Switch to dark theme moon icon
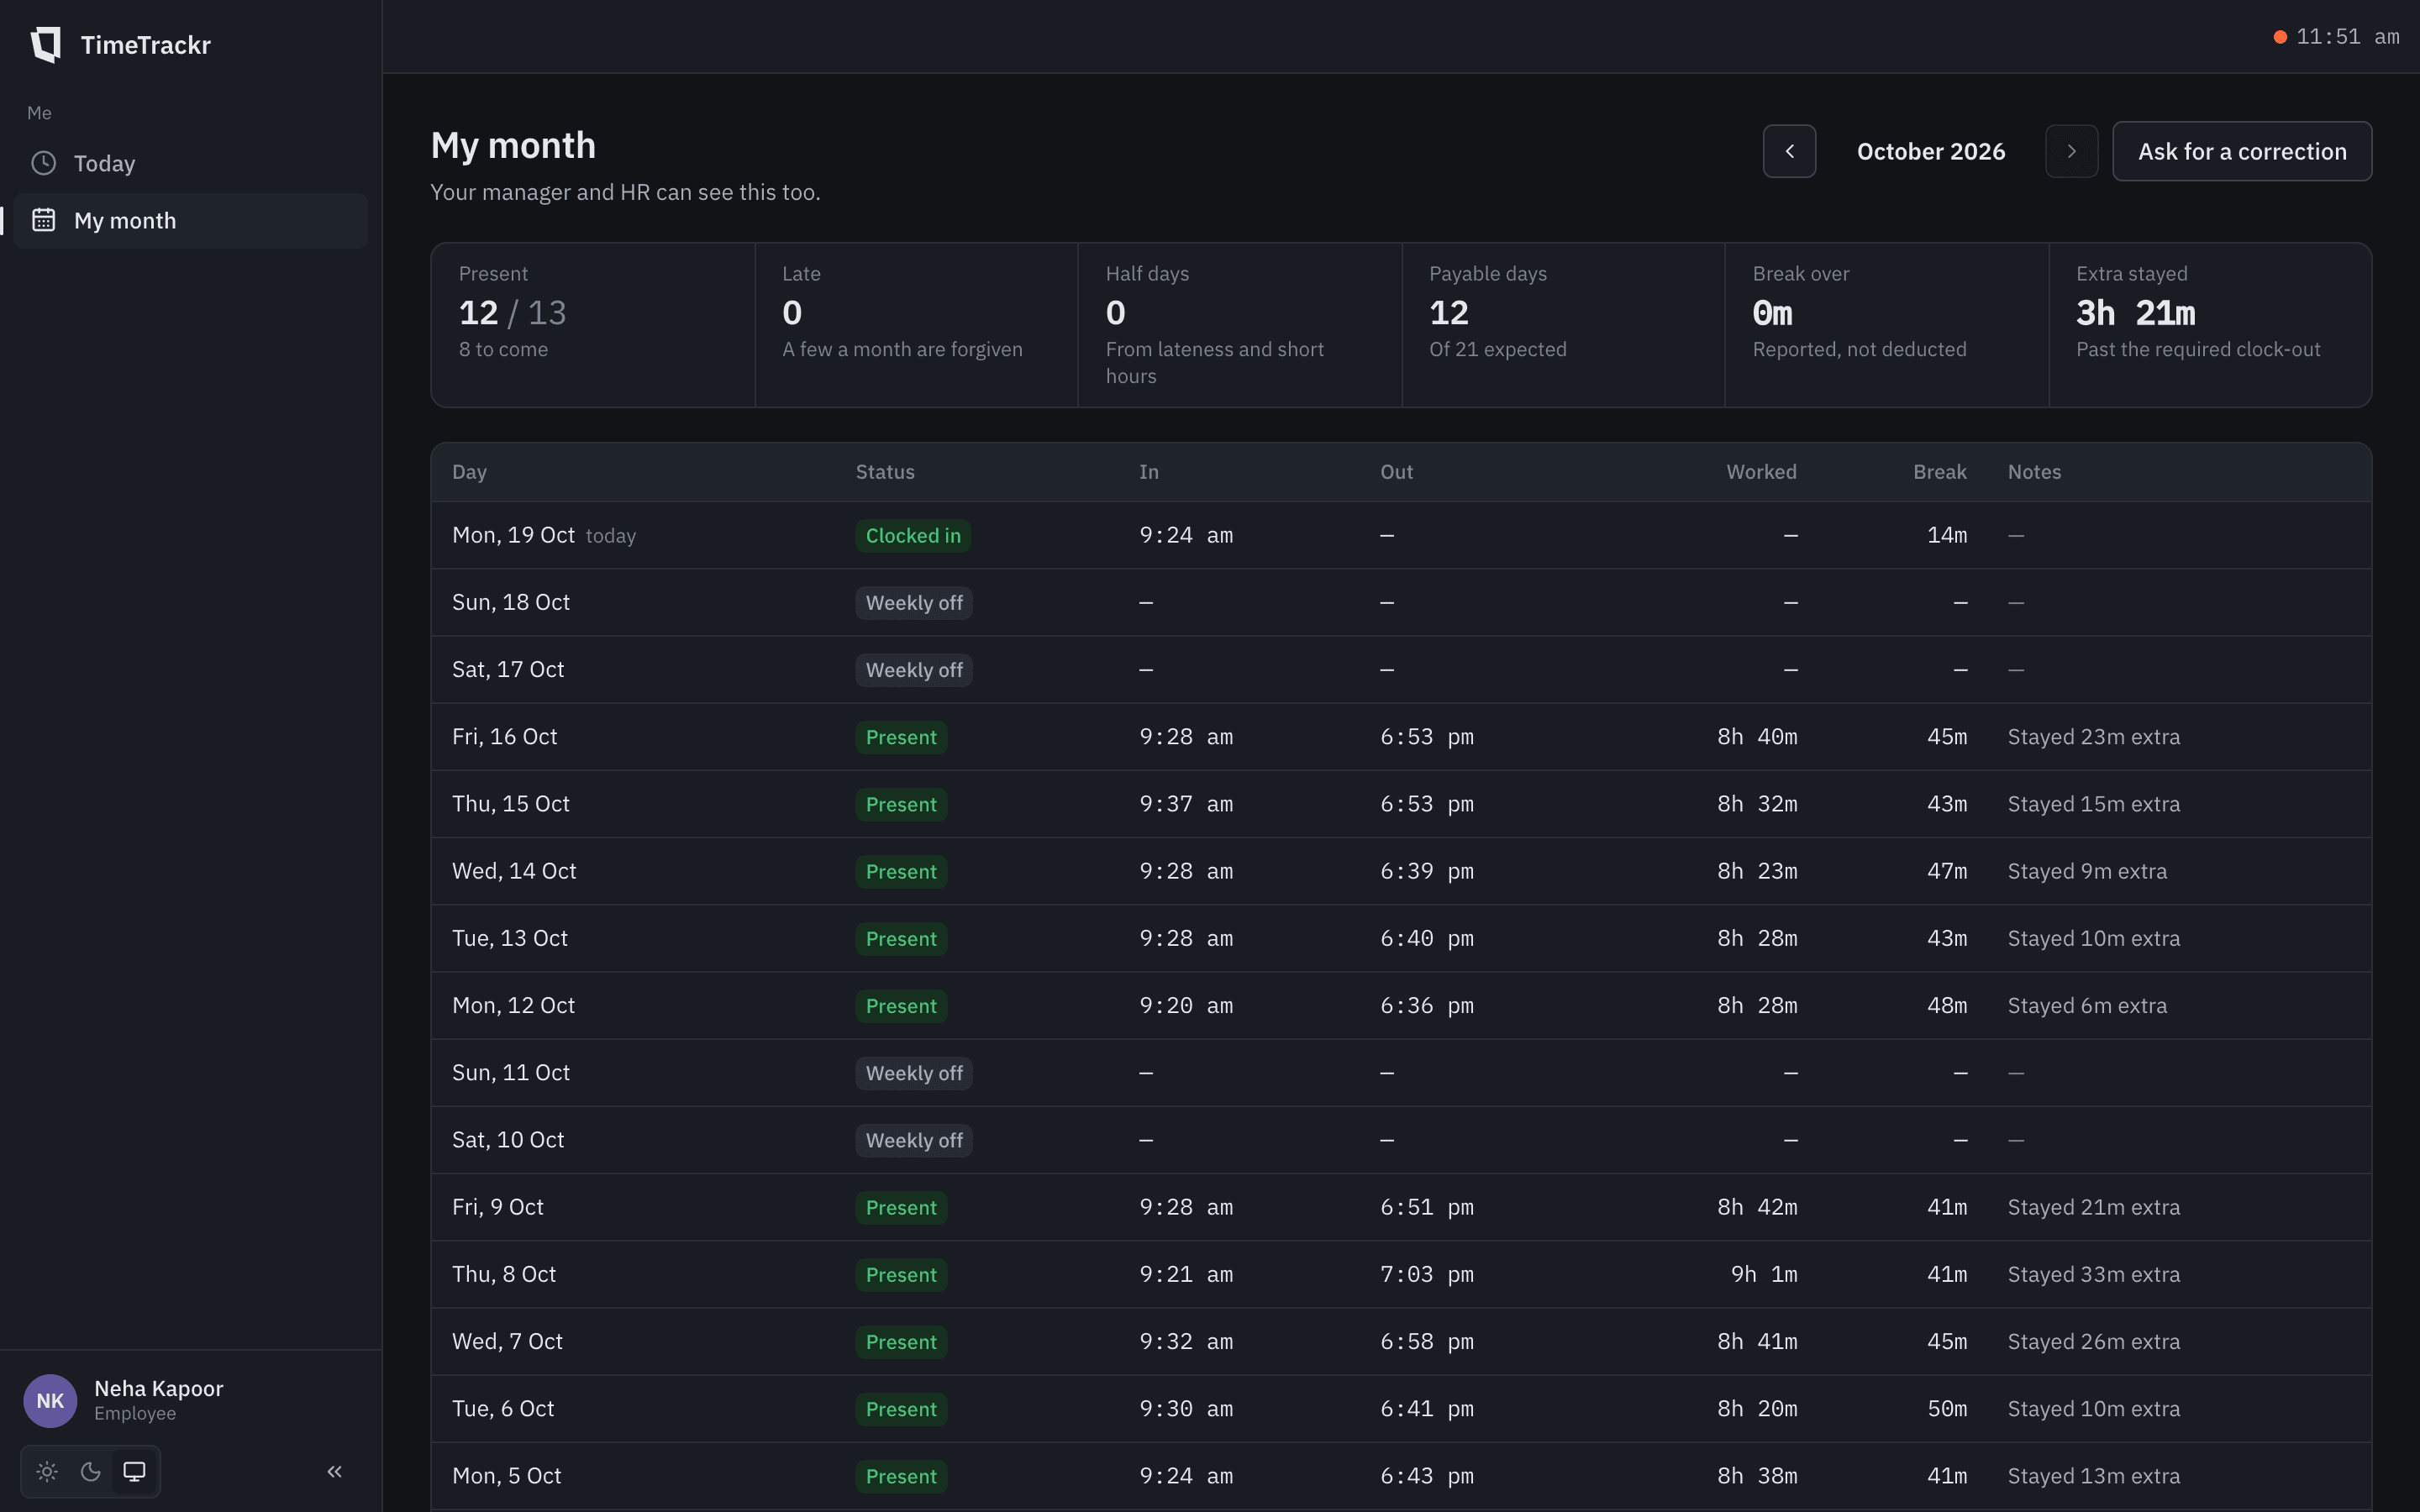2420x1512 pixels. click(x=91, y=1471)
